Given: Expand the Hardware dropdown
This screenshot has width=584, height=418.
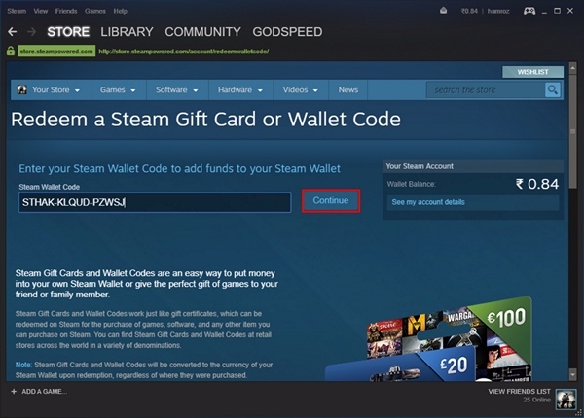Looking at the screenshot, I should (240, 90).
